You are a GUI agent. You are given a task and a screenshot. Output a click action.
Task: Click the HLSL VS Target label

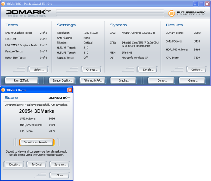66,47
